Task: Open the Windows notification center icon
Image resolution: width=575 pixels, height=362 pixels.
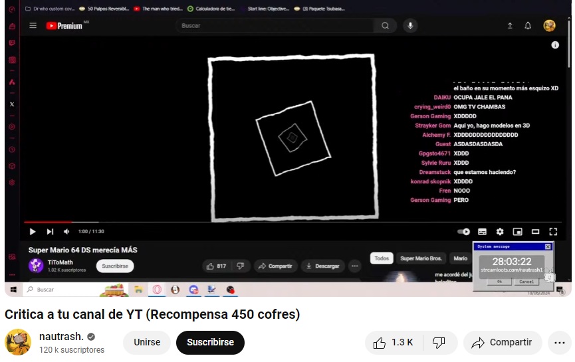Action: 560,290
